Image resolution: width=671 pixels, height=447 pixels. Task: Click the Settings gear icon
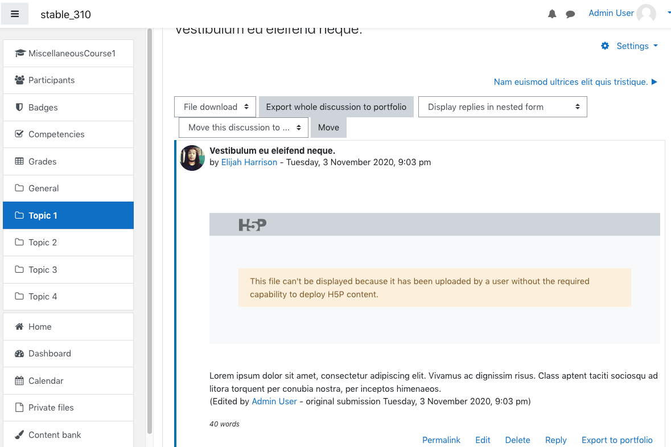click(604, 46)
